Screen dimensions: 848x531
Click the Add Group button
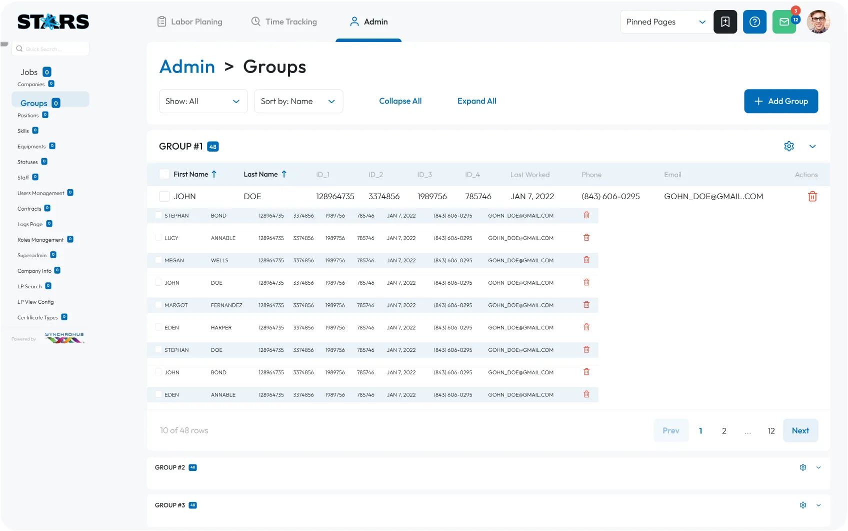point(780,101)
